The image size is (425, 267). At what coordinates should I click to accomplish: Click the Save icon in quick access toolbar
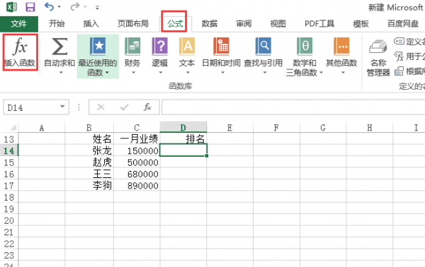tap(30, 7)
